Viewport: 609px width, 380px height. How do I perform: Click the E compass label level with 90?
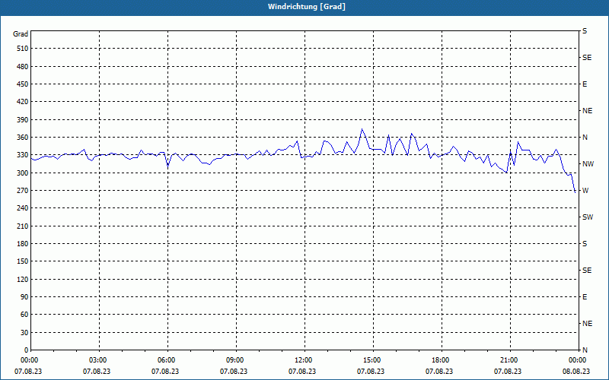pyautogui.click(x=585, y=297)
